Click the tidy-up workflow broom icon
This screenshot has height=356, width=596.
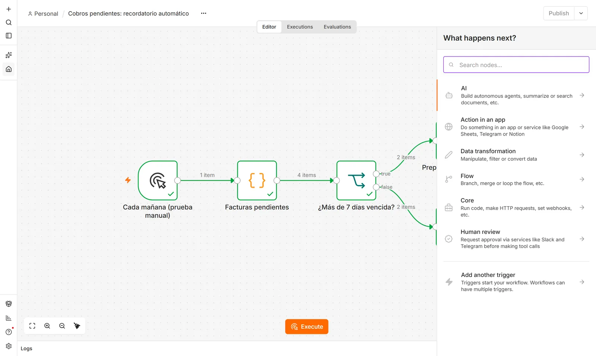[x=77, y=326]
